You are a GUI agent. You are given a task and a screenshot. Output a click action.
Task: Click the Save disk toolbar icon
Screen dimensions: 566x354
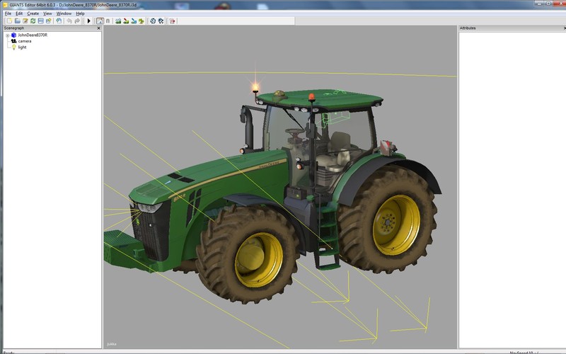coord(40,21)
